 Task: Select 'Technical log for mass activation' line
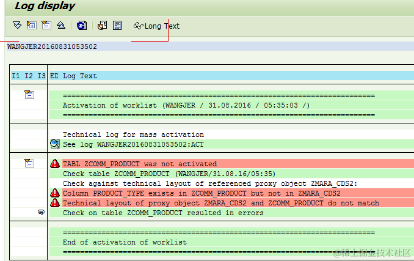[x=133, y=134]
